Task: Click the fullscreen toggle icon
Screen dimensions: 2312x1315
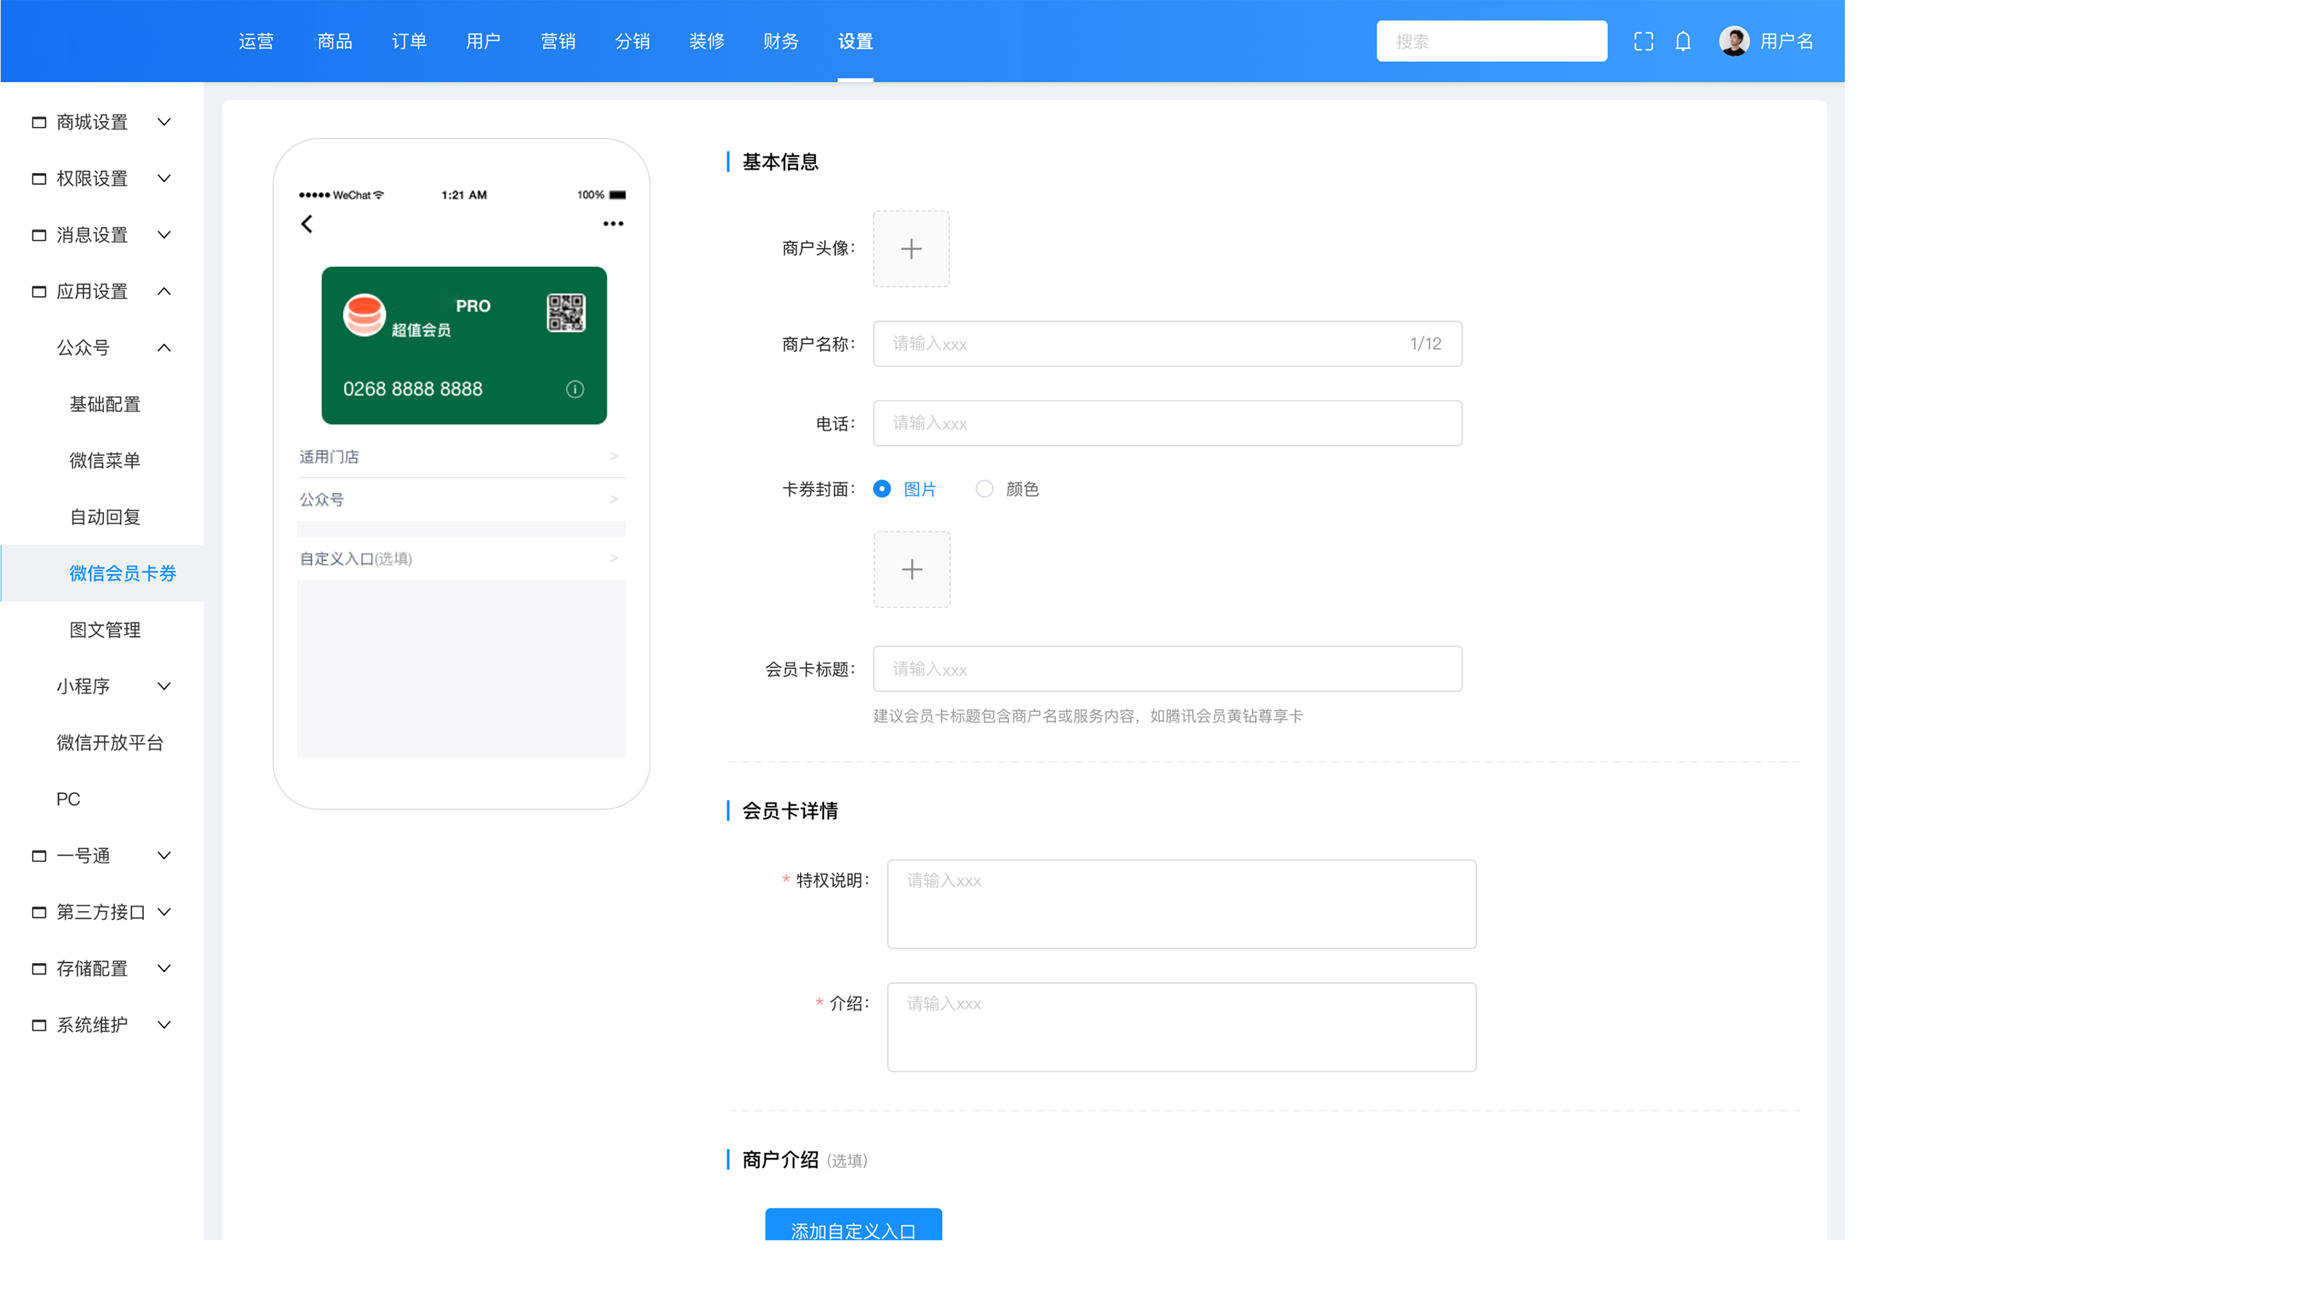Action: 1643,41
